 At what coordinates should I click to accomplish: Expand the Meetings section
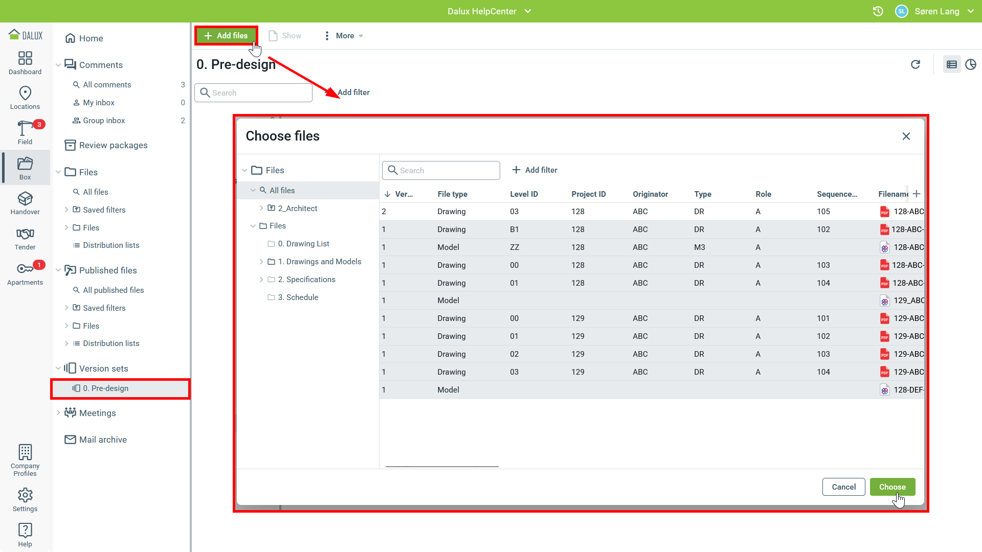coord(58,413)
